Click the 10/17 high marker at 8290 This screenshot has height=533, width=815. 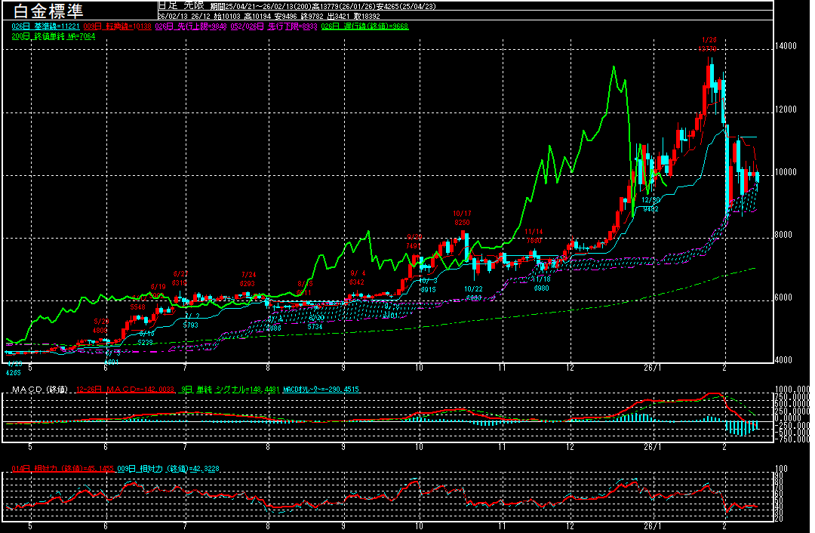coord(462,218)
